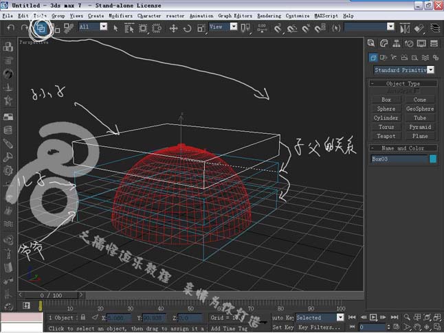This screenshot has height=333, width=444.
Task: Collapse the Object Type rollout
Action: point(403,84)
